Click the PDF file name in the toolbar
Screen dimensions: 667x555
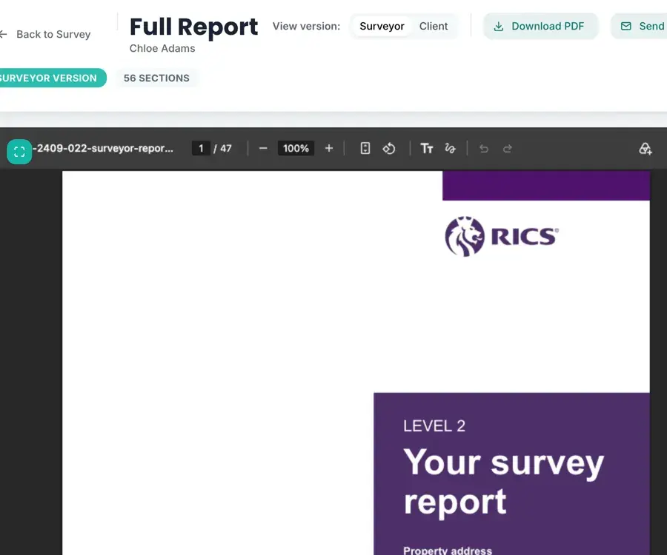[x=103, y=148]
